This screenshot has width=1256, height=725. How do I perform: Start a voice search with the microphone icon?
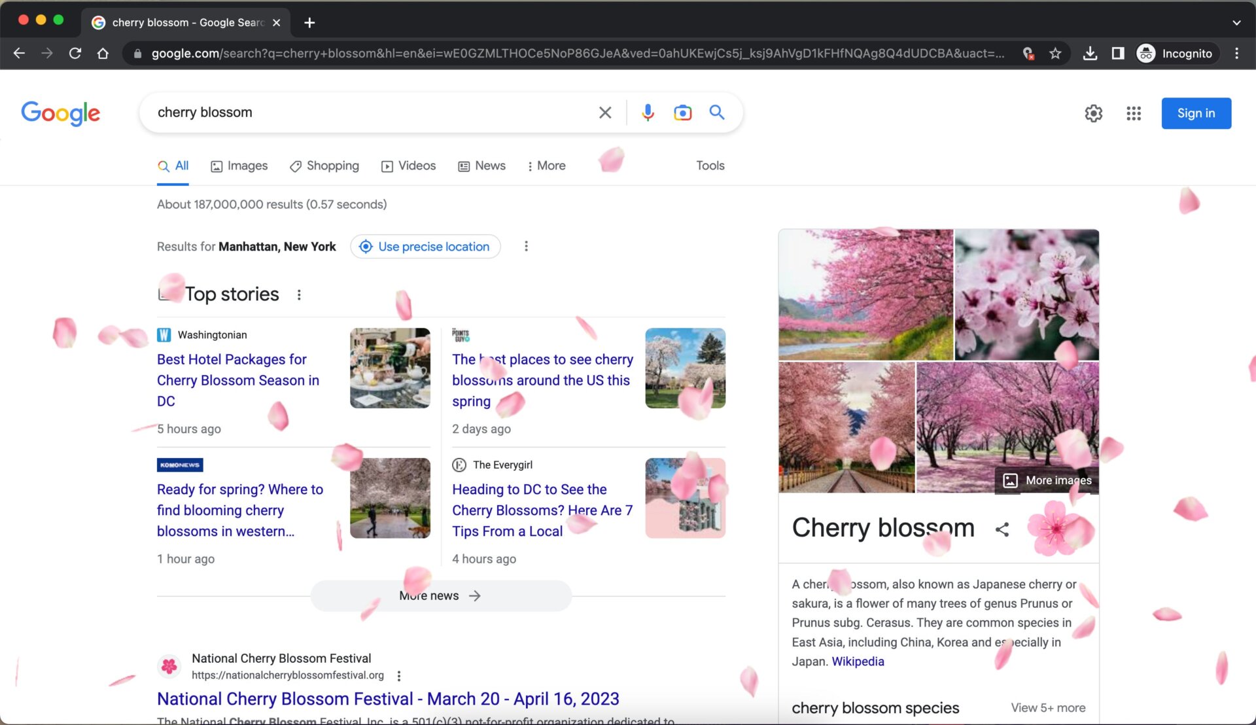648,113
